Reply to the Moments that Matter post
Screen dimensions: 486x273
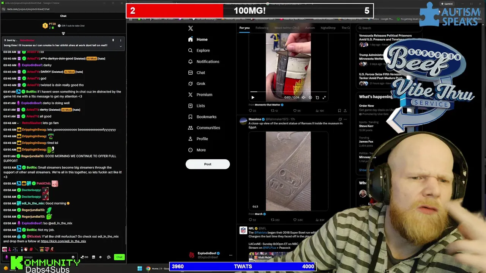tap(252, 111)
